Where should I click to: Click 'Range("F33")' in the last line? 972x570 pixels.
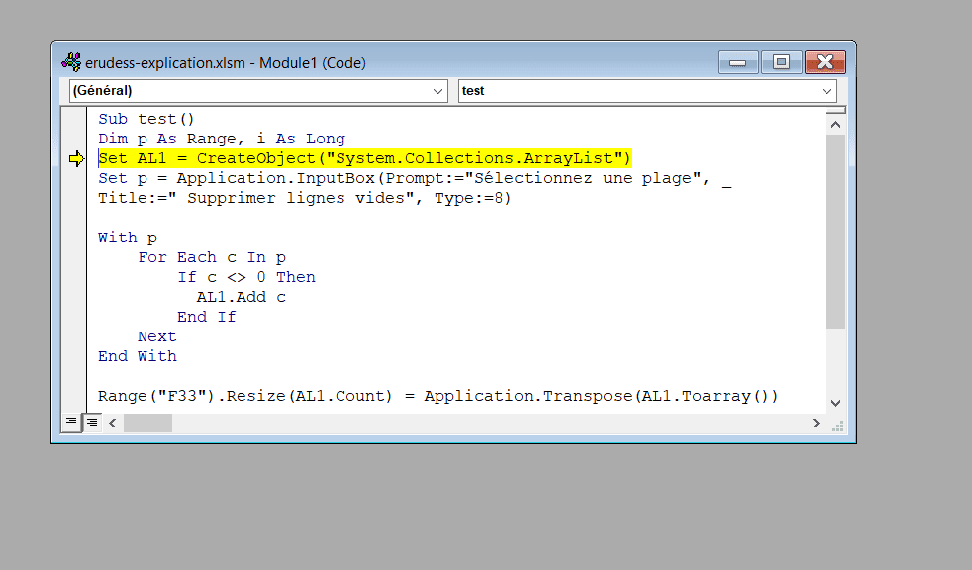coord(156,397)
